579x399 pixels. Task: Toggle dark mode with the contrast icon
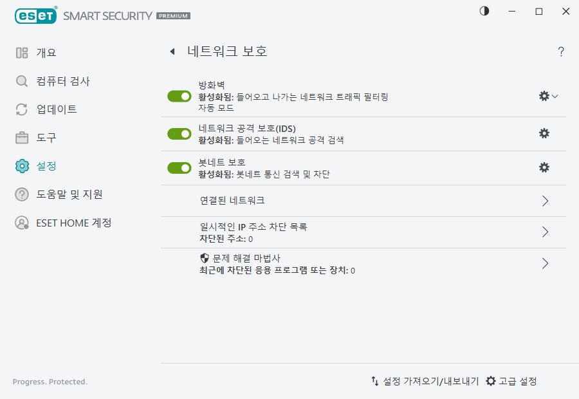484,11
